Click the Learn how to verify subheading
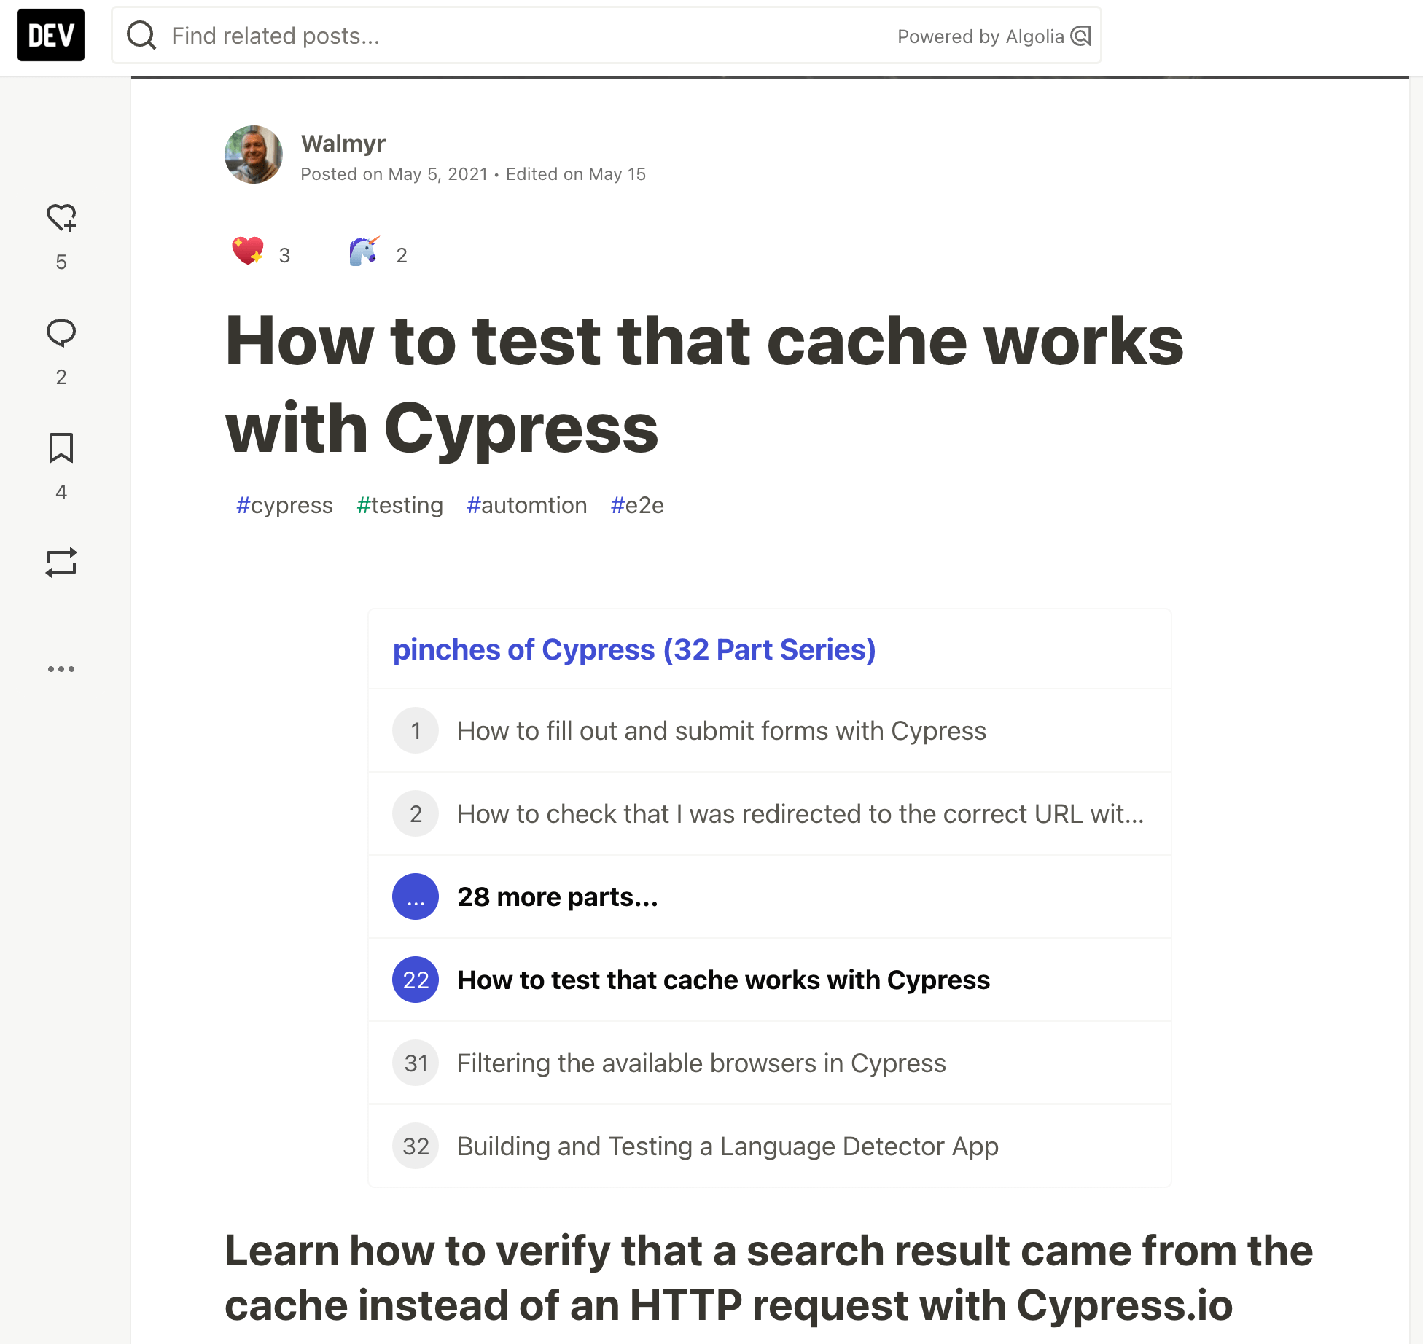Screen dimensions: 1423x1344 coord(769,1278)
